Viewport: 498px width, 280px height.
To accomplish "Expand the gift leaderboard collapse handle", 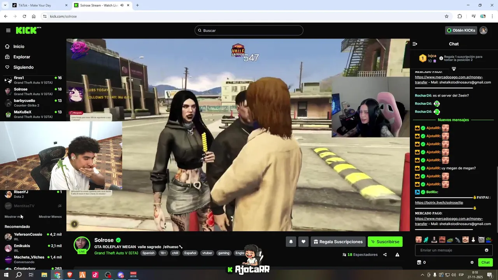I will (x=454, y=69).
